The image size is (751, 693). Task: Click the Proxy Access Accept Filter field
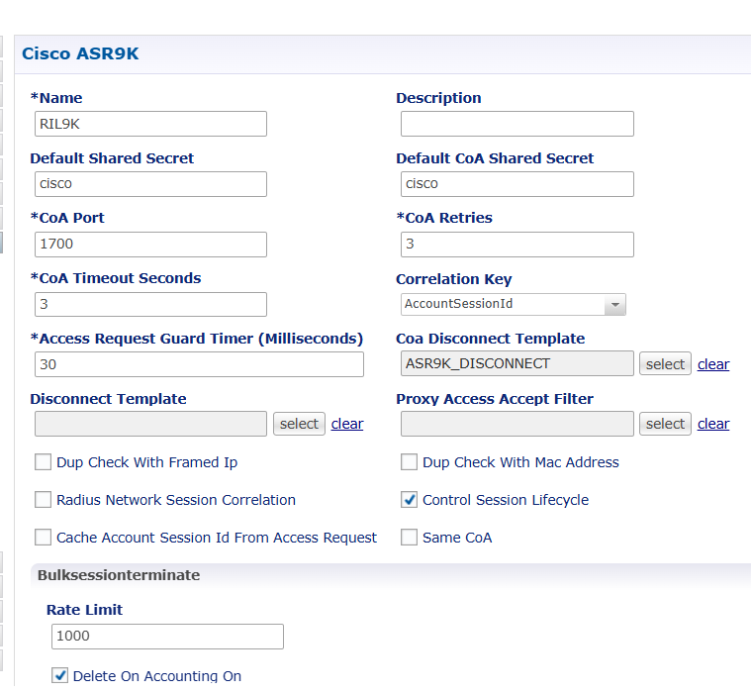[x=517, y=424]
